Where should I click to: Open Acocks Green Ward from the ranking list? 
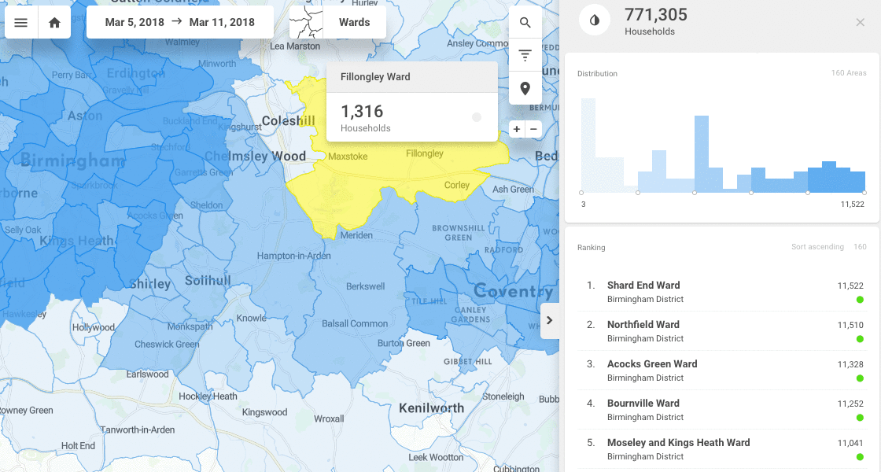(x=651, y=363)
